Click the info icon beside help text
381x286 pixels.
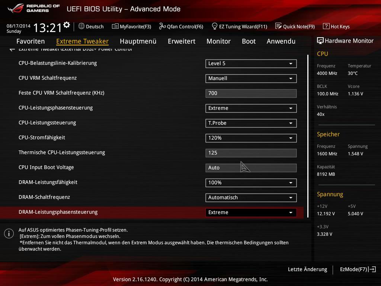point(9,234)
